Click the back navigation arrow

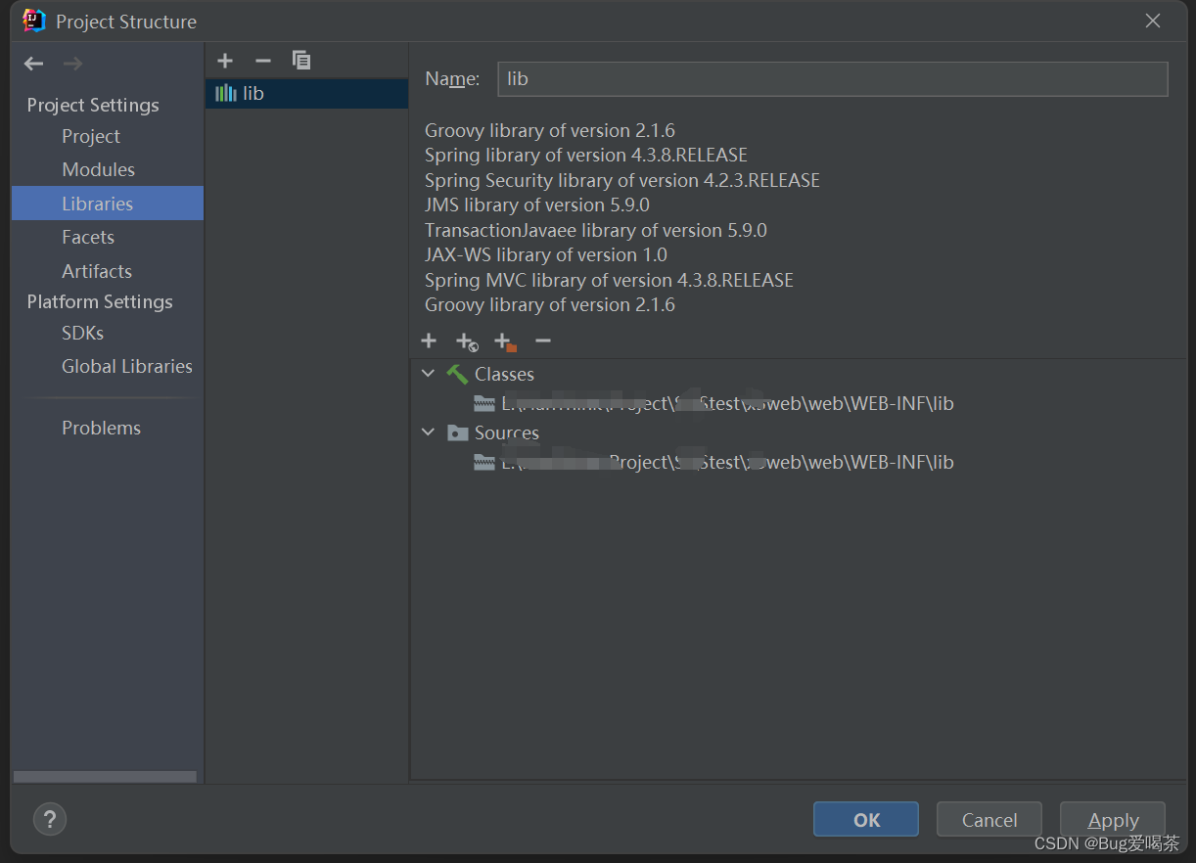click(x=34, y=64)
